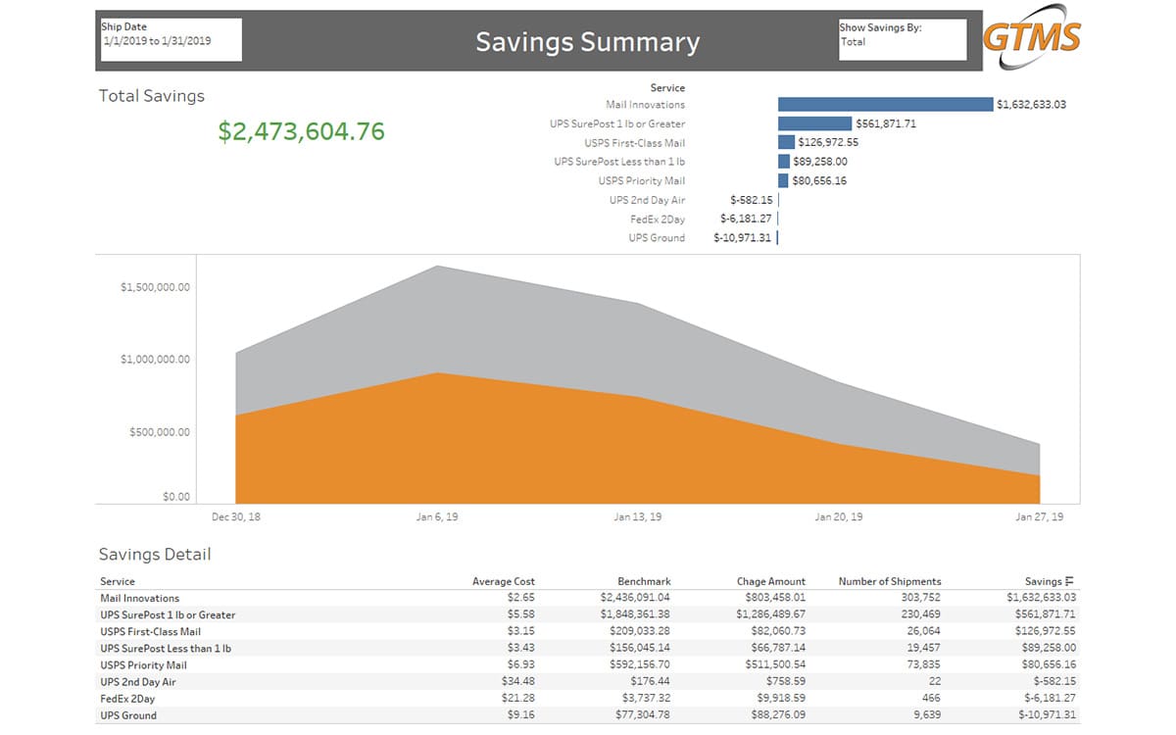
Task: Click the Jan 6, 19 axis label
Action: (437, 516)
